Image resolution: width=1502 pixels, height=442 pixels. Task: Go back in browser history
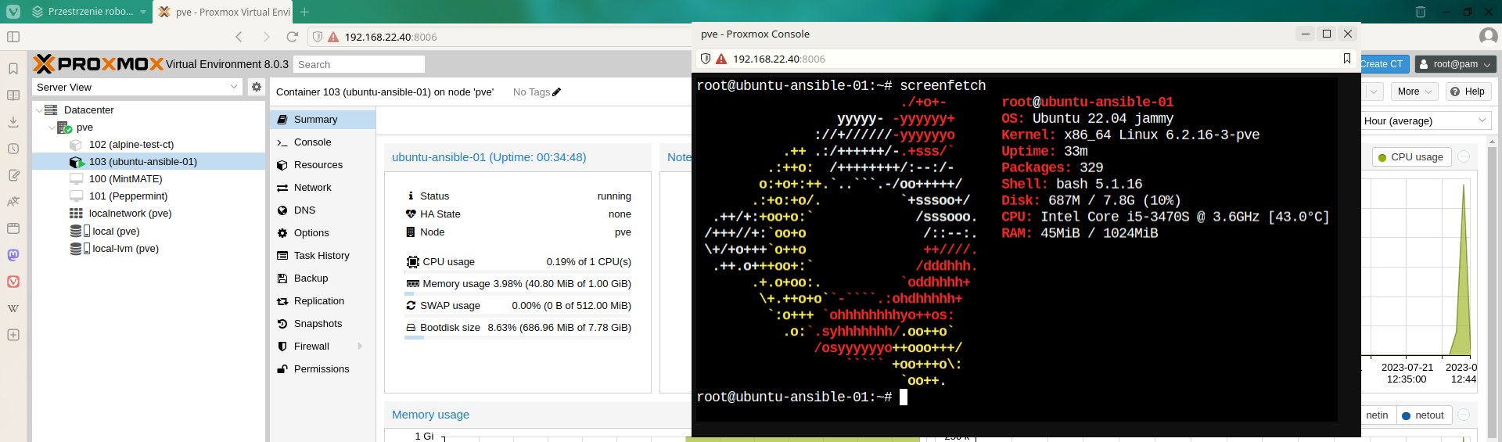(239, 37)
